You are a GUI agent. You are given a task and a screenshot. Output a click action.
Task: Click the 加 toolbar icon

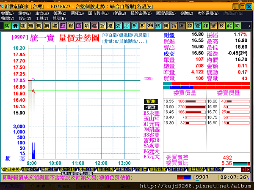click(23, 26)
